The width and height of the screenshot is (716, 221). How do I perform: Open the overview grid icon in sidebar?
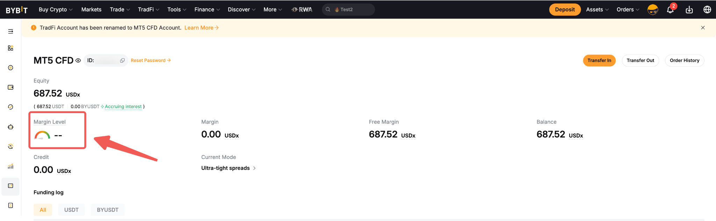pyautogui.click(x=10, y=48)
